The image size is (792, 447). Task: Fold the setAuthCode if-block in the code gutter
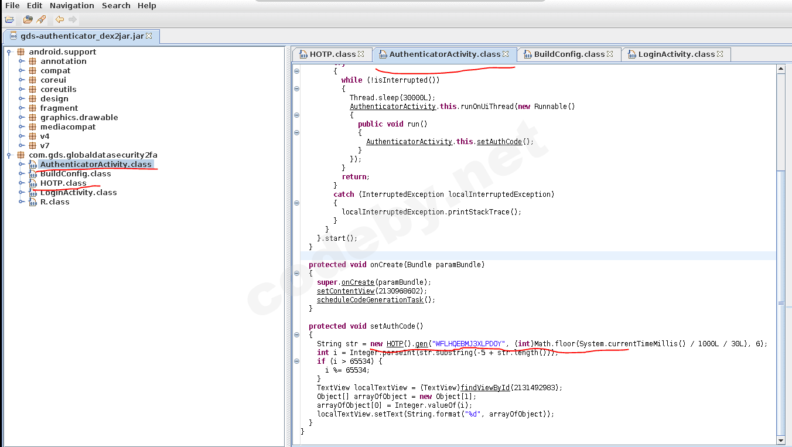tap(296, 361)
